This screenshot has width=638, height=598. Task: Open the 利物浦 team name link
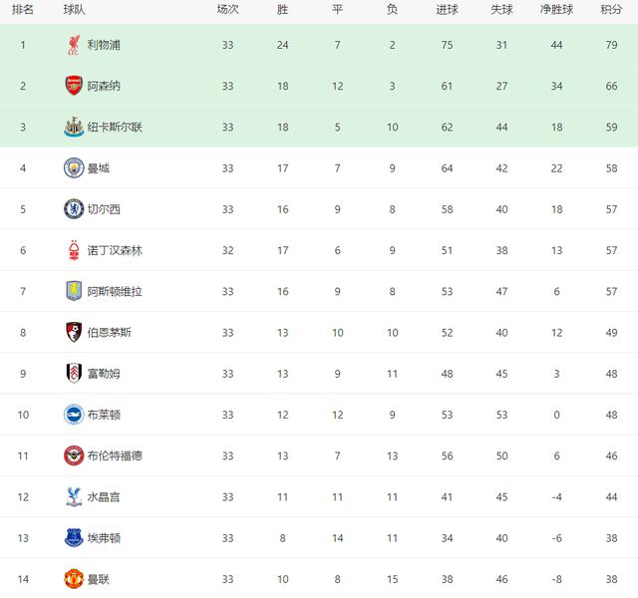coord(104,45)
